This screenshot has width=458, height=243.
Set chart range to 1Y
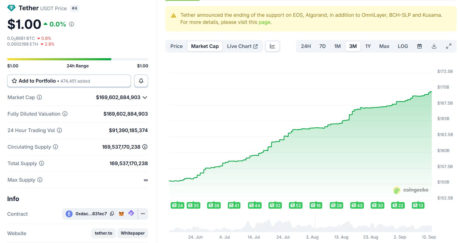coord(368,46)
